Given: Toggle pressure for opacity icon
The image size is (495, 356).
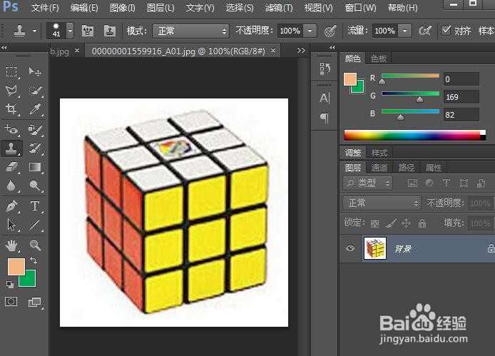Looking at the screenshot, I should point(330,31).
